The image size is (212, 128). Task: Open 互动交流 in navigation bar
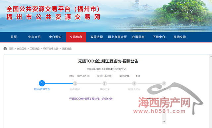click(180, 37)
